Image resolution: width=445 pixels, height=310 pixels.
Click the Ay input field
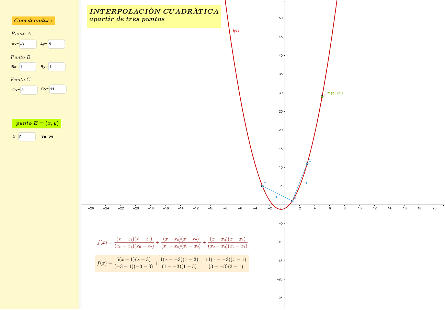57,44
